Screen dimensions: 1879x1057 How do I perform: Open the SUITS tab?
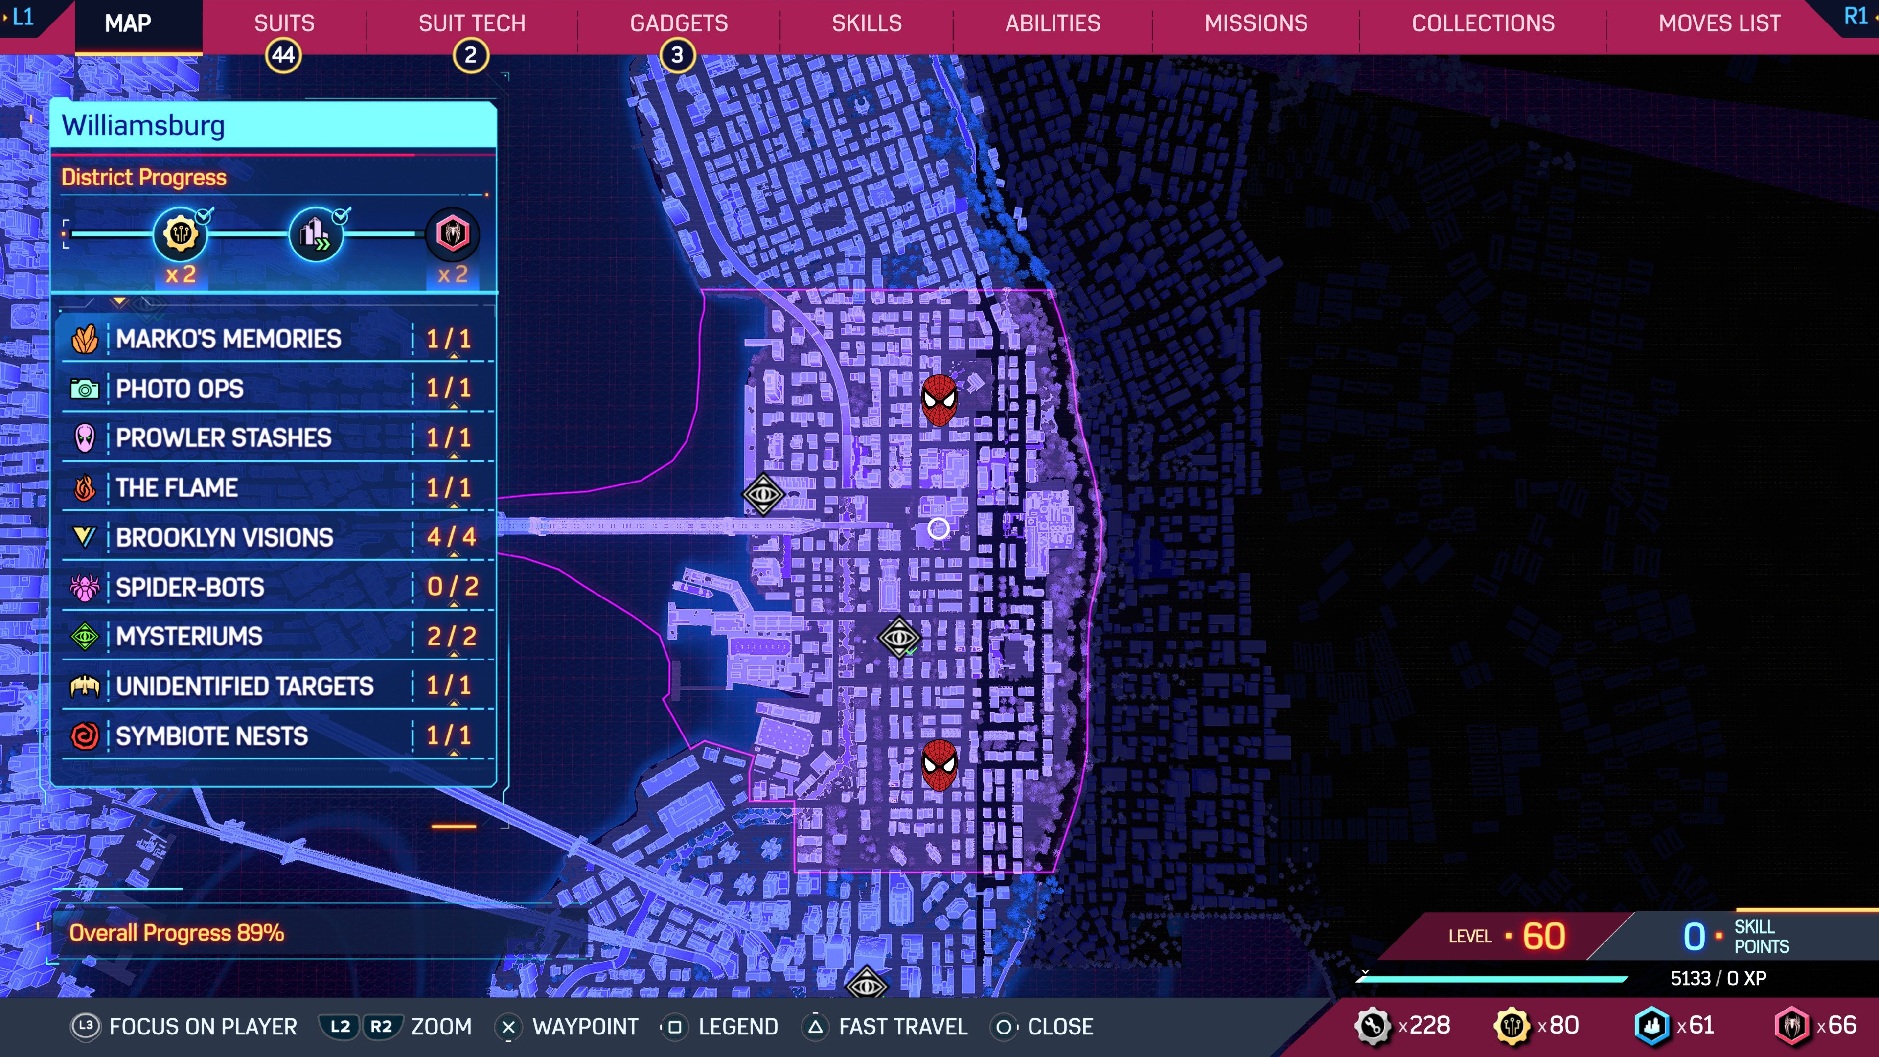pyautogui.click(x=284, y=23)
